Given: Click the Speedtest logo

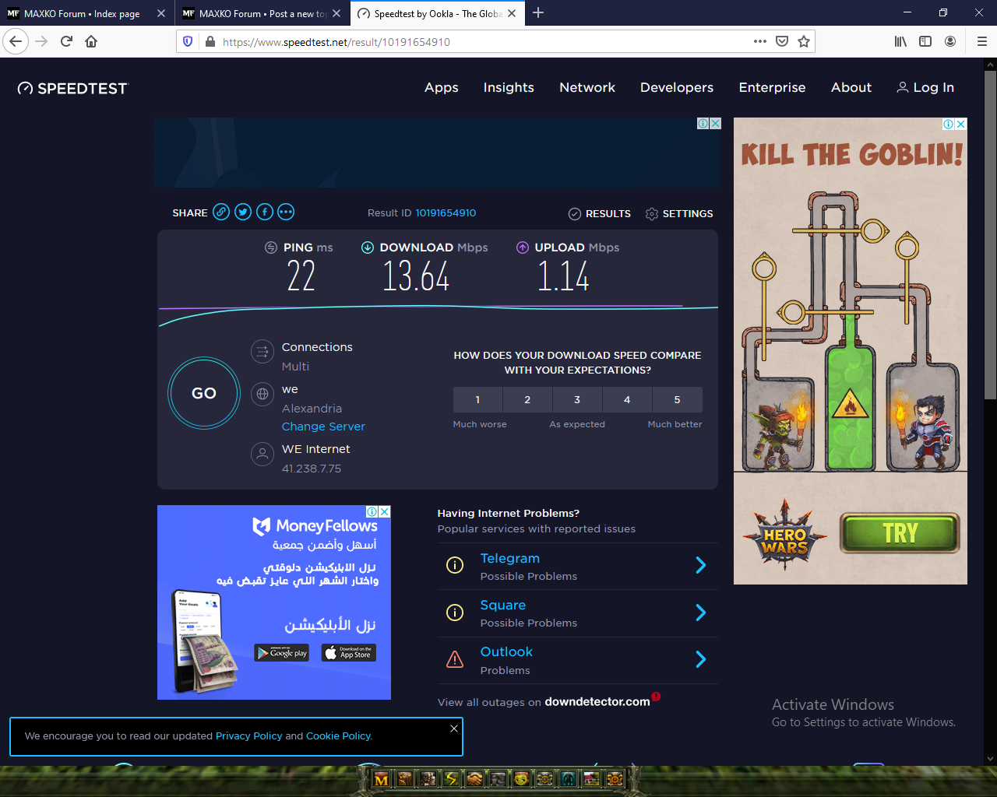Looking at the screenshot, I should click(72, 89).
